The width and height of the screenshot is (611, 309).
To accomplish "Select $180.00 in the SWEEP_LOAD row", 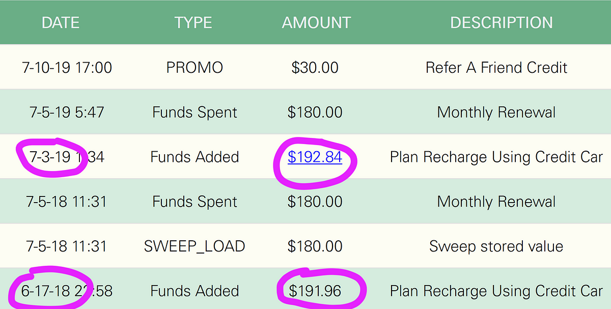I will click(x=315, y=246).
